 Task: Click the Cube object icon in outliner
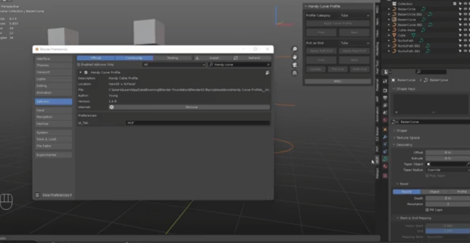(x=394, y=35)
